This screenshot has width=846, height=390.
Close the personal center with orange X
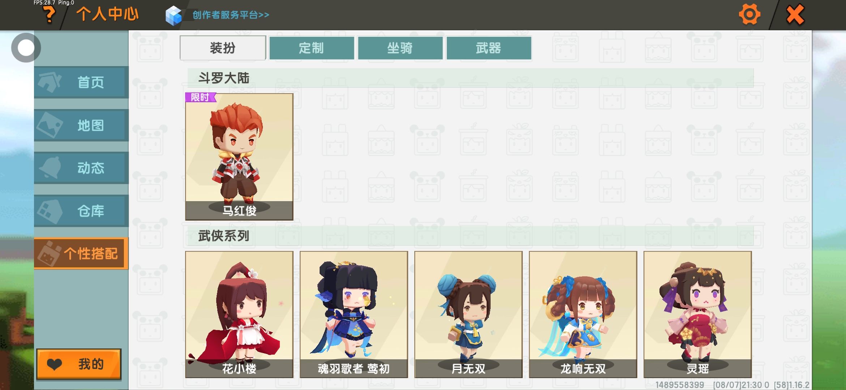point(795,15)
